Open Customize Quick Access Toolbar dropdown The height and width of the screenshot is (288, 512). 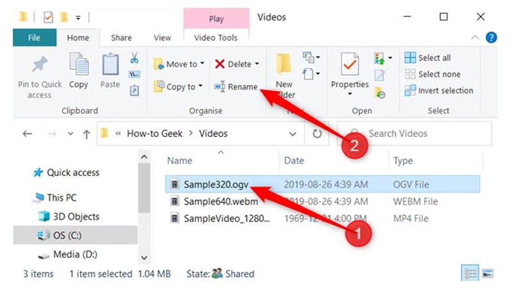78,18
